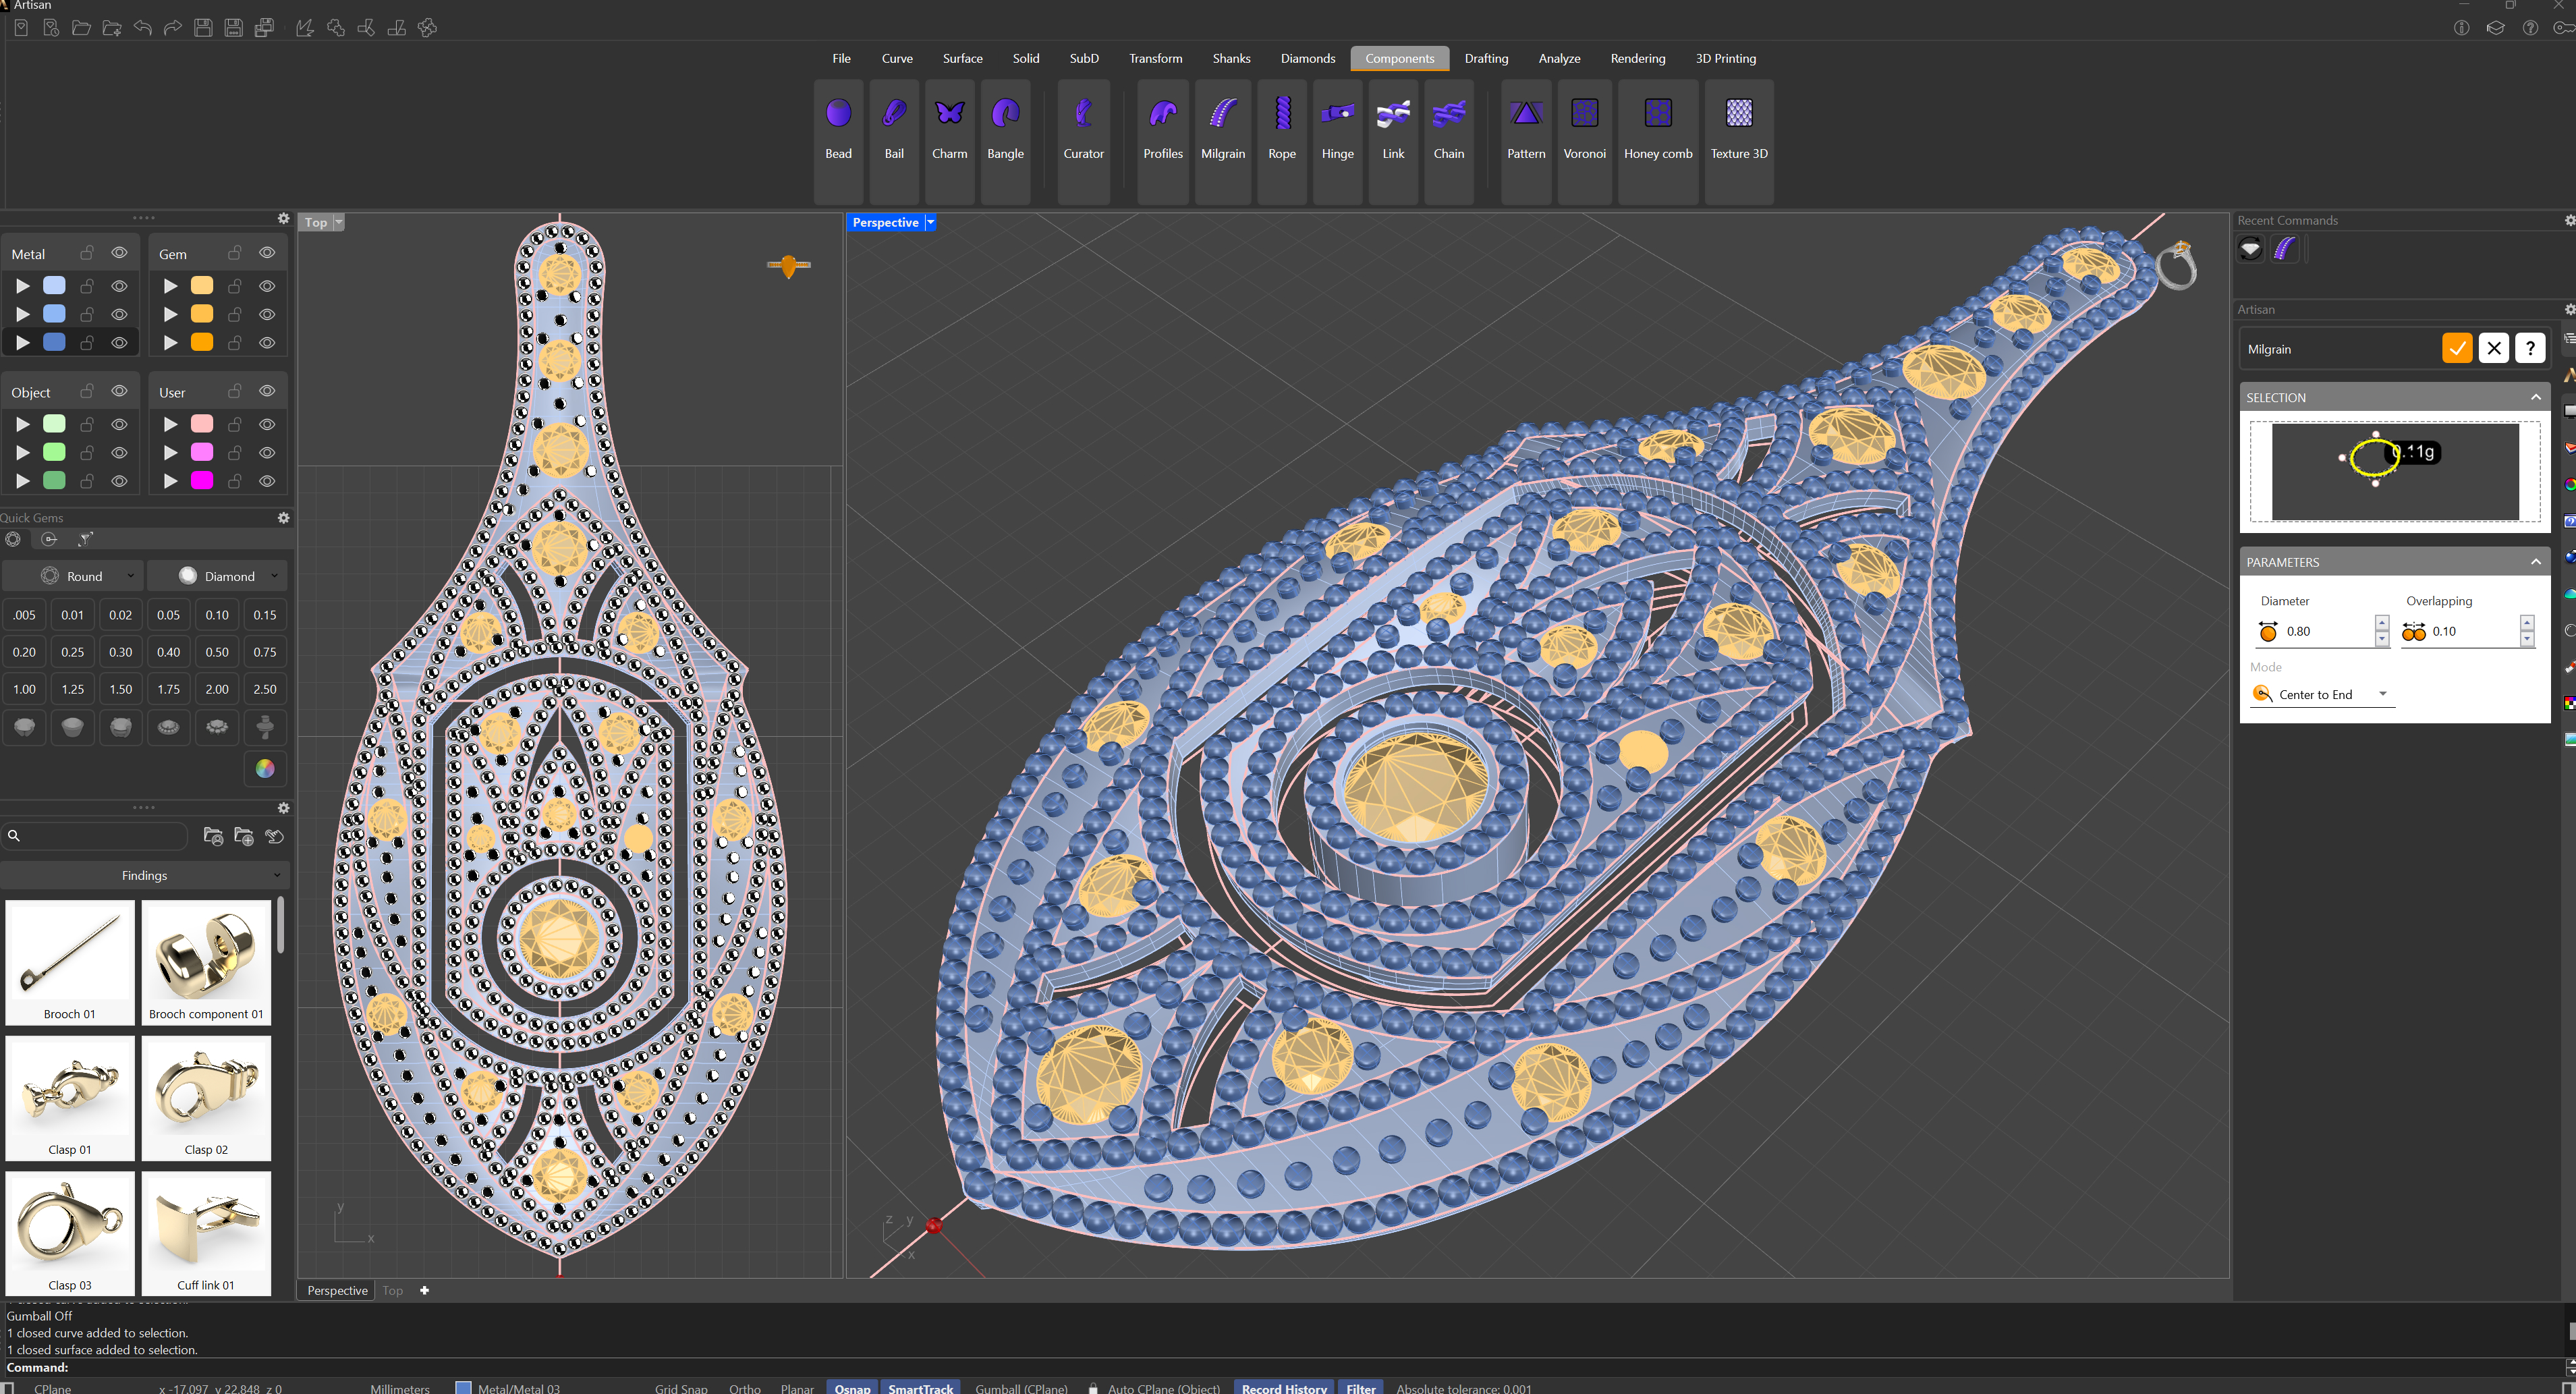Viewport: 2576px width, 1394px height.
Task: Click the color wheel in Quick Gems
Action: pos(265,768)
